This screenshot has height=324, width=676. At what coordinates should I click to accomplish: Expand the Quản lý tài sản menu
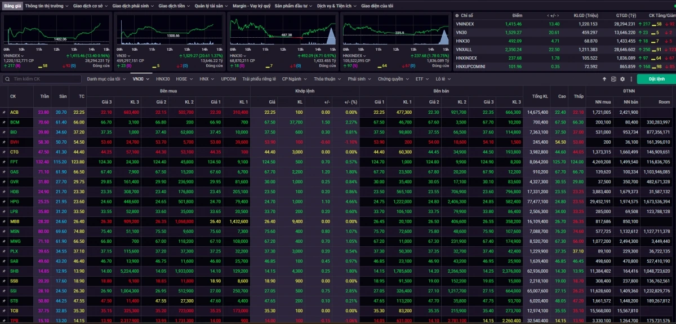(211, 5)
